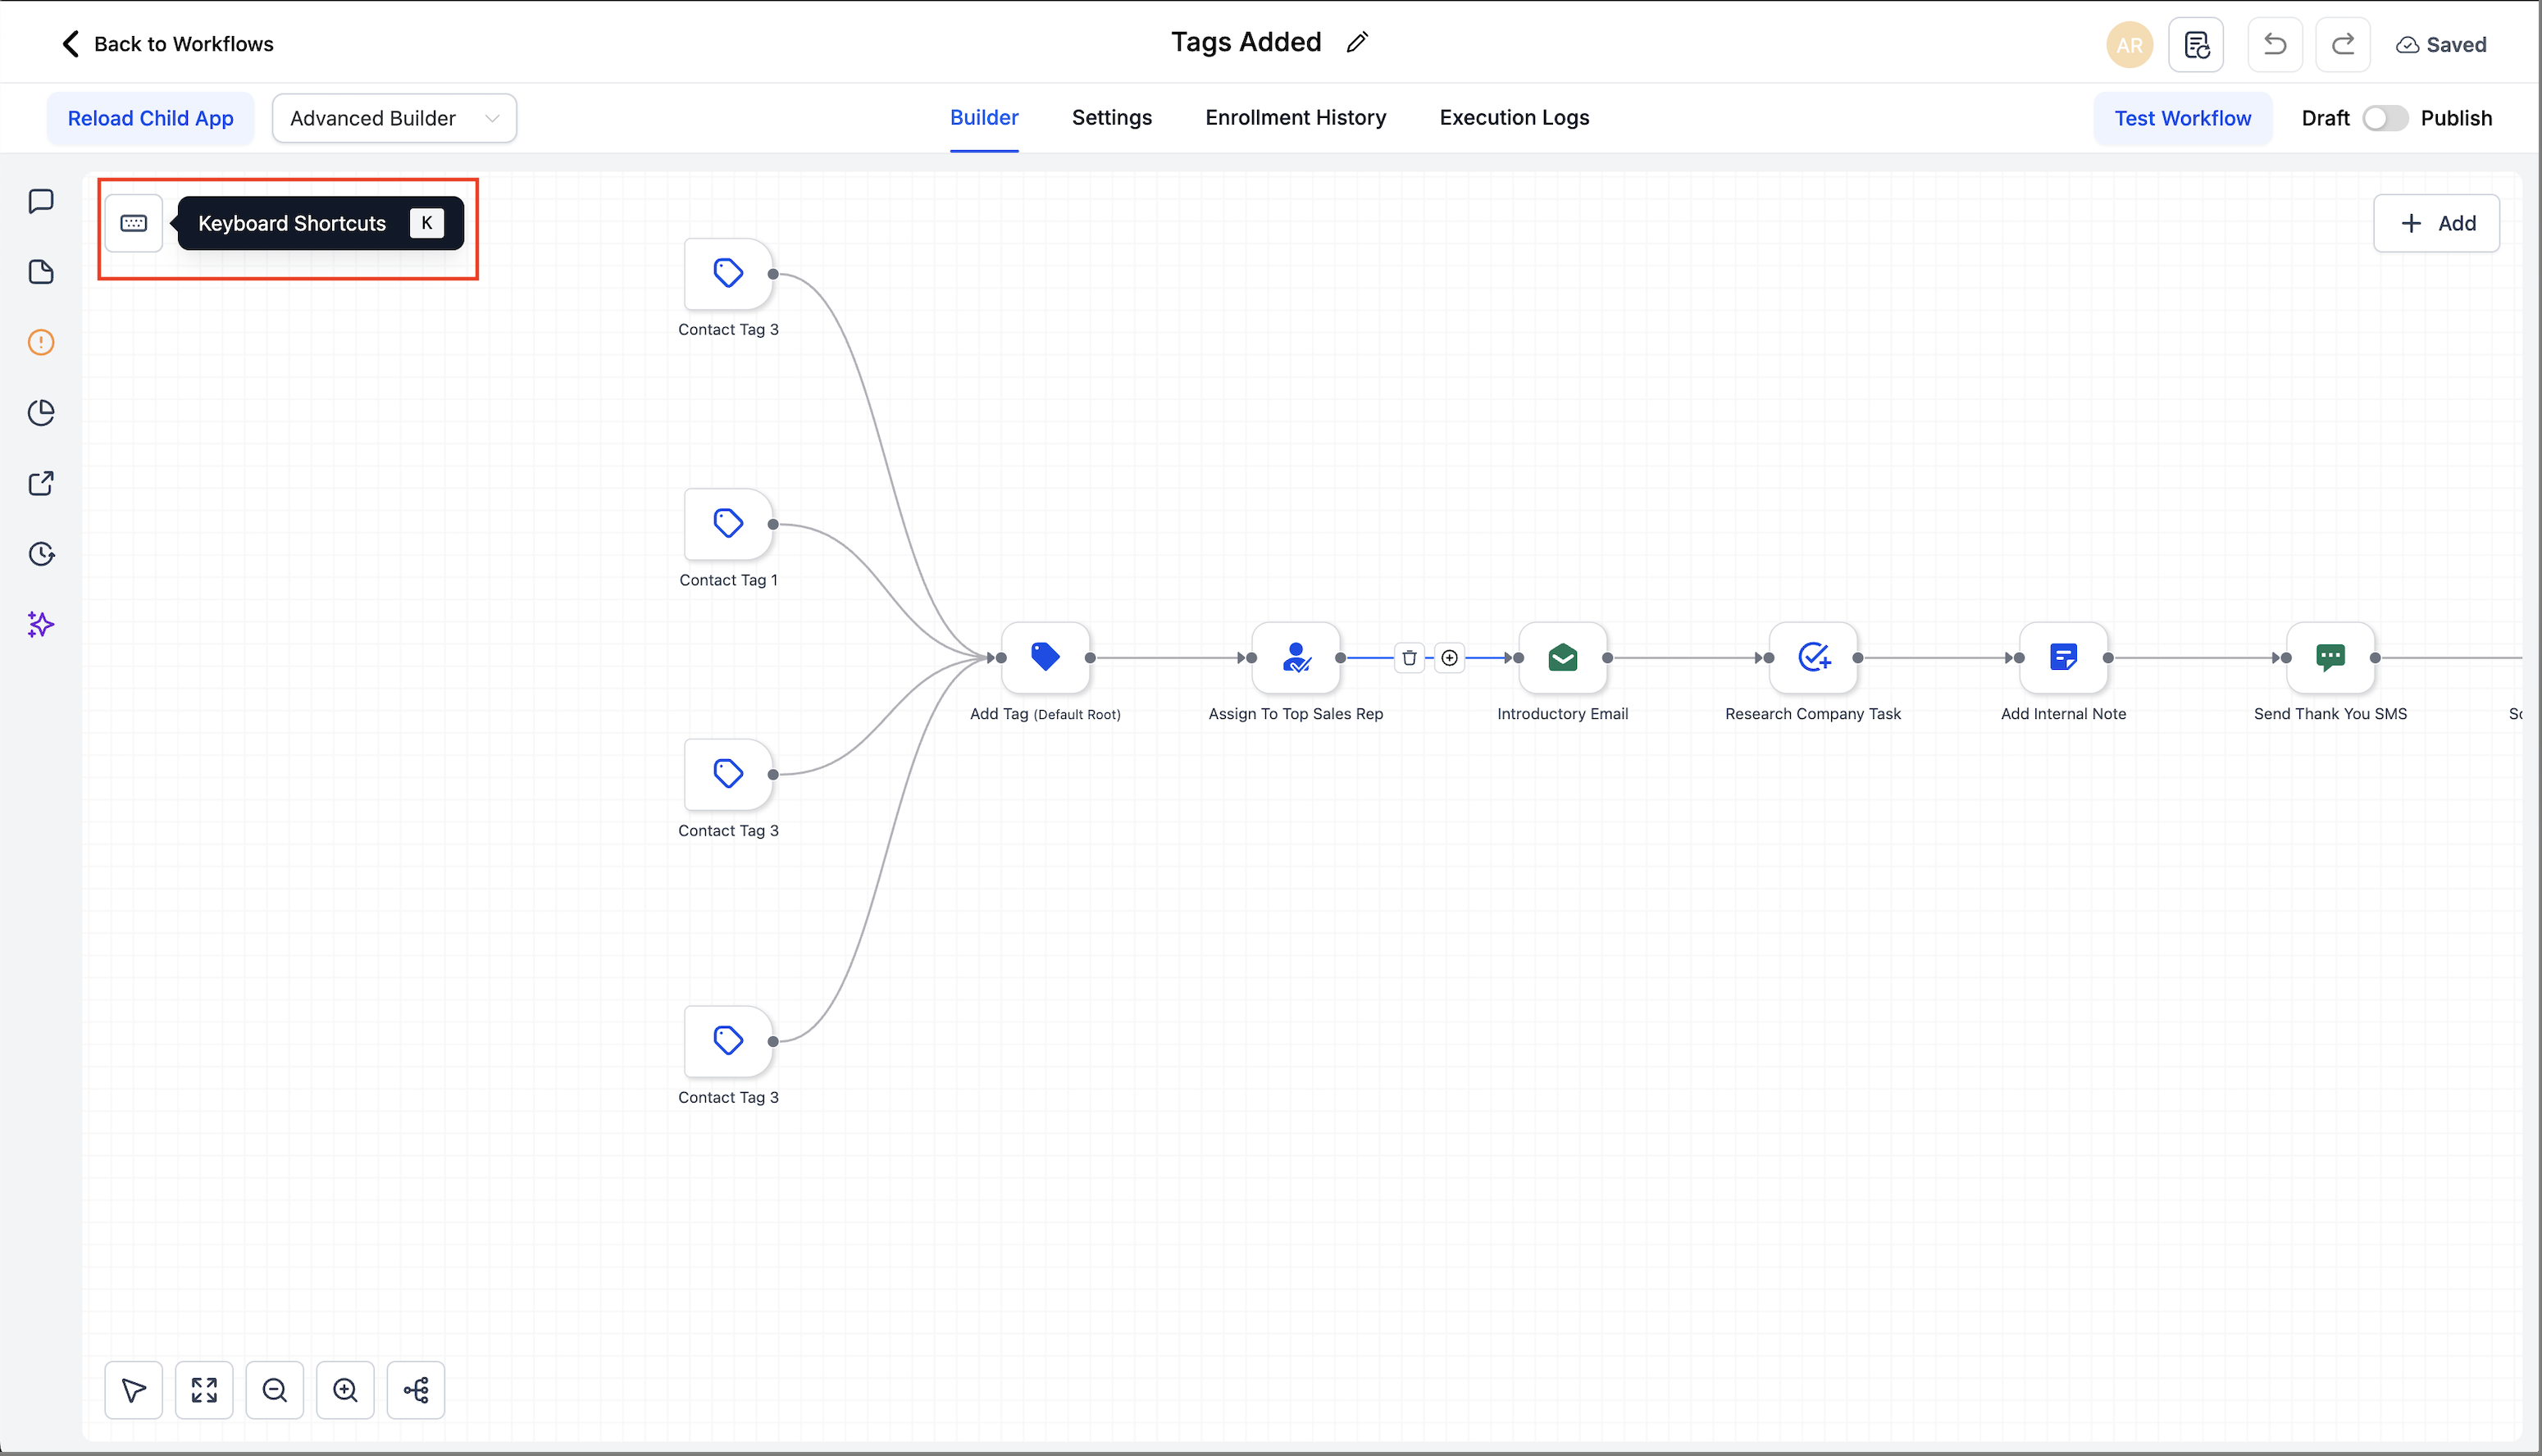
Task: Open the Advanced Builder dropdown
Action: [394, 118]
